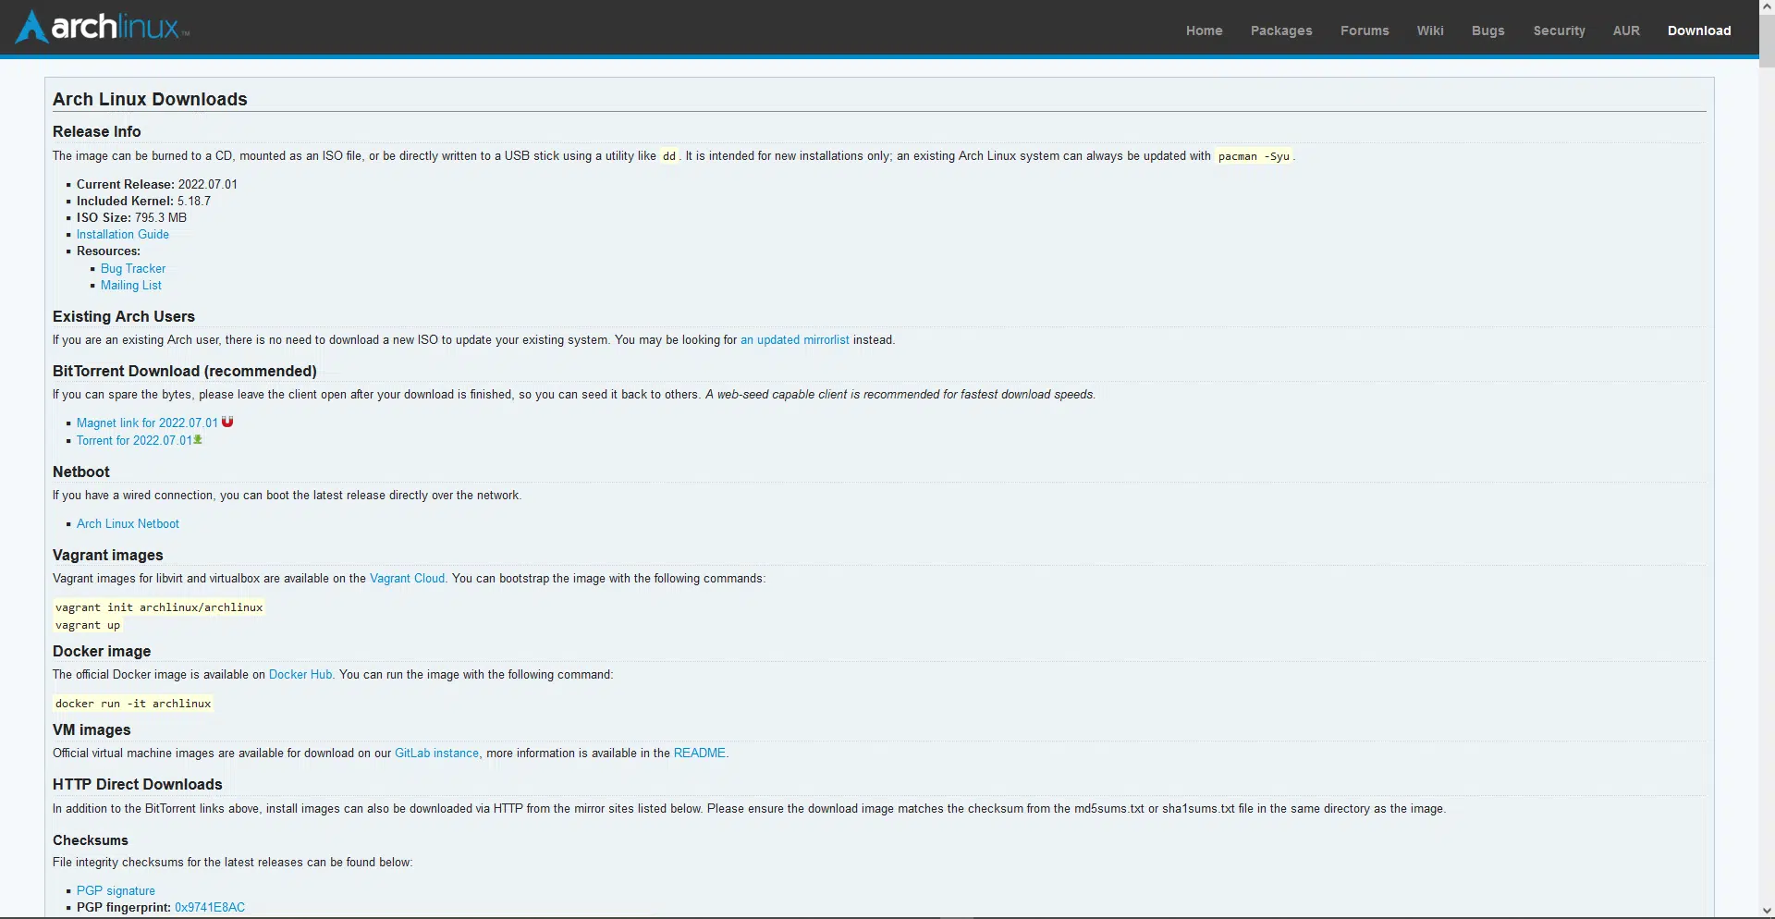Open the Vagrant Cloud link
Viewport: 1775px width, 919px height.
click(407, 579)
